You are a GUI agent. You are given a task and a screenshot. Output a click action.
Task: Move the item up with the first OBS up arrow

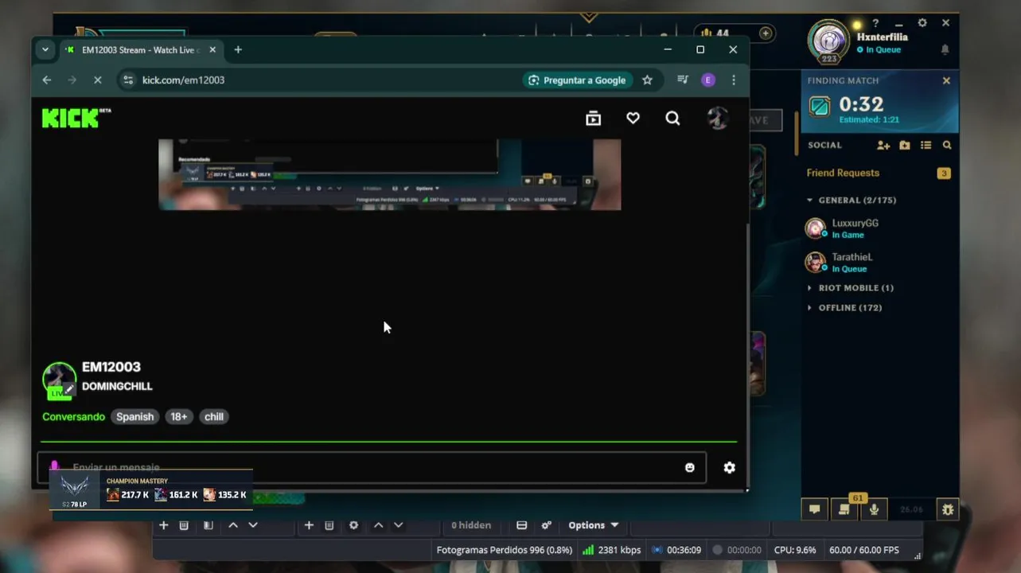point(233,525)
